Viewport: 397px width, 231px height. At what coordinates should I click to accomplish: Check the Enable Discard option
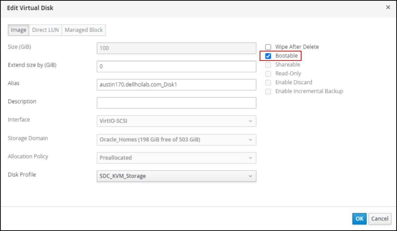[268, 83]
